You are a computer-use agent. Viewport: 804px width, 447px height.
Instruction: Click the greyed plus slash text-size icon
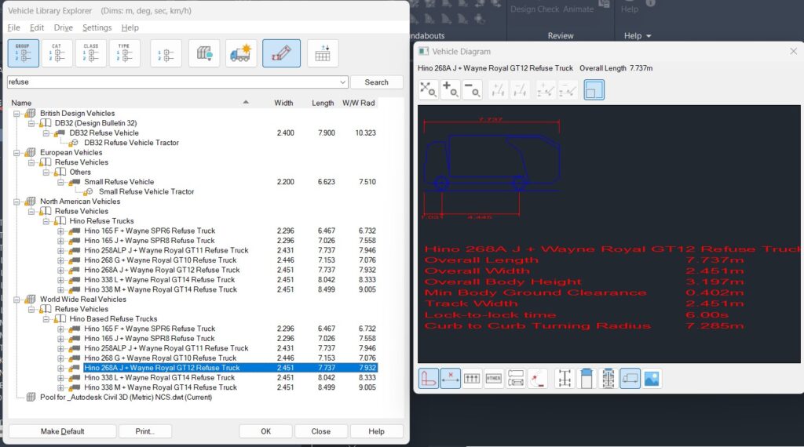click(x=497, y=90)
